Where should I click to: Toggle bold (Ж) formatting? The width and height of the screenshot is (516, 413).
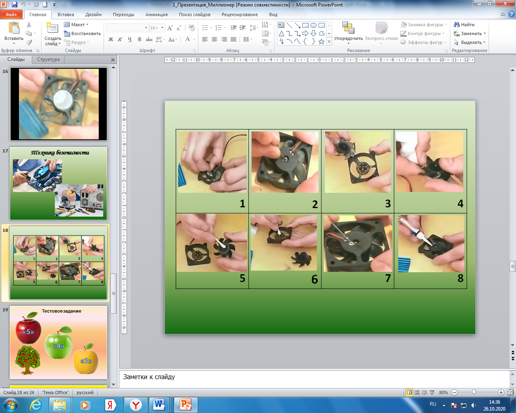[111, 40]
